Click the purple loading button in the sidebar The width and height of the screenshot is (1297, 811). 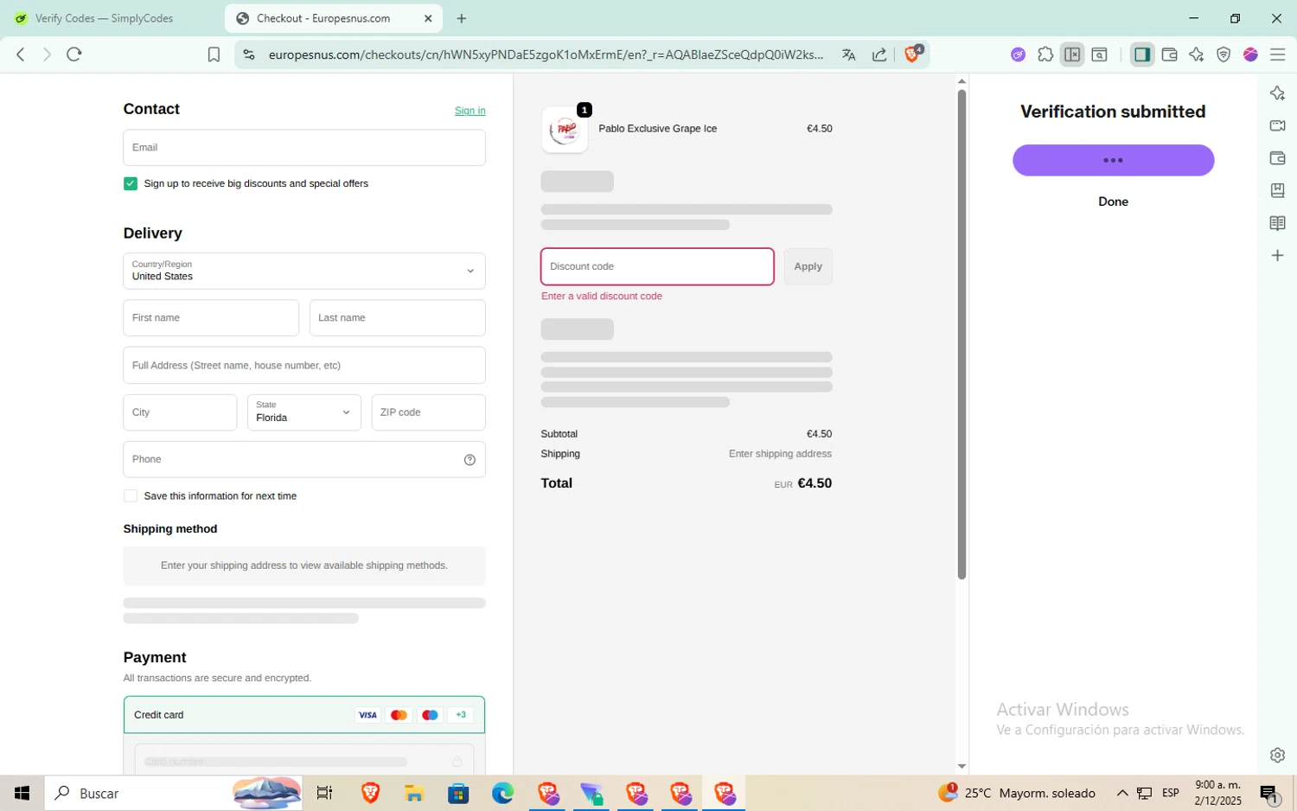click(x=1114, y=160)
